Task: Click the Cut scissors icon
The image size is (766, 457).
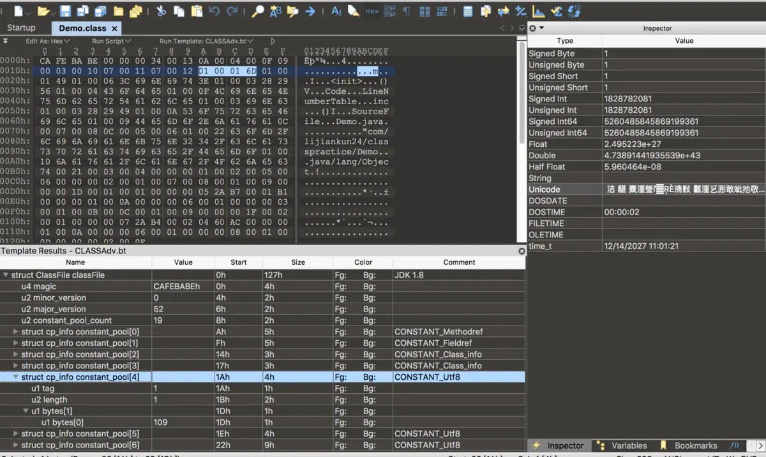Action: 161,11
